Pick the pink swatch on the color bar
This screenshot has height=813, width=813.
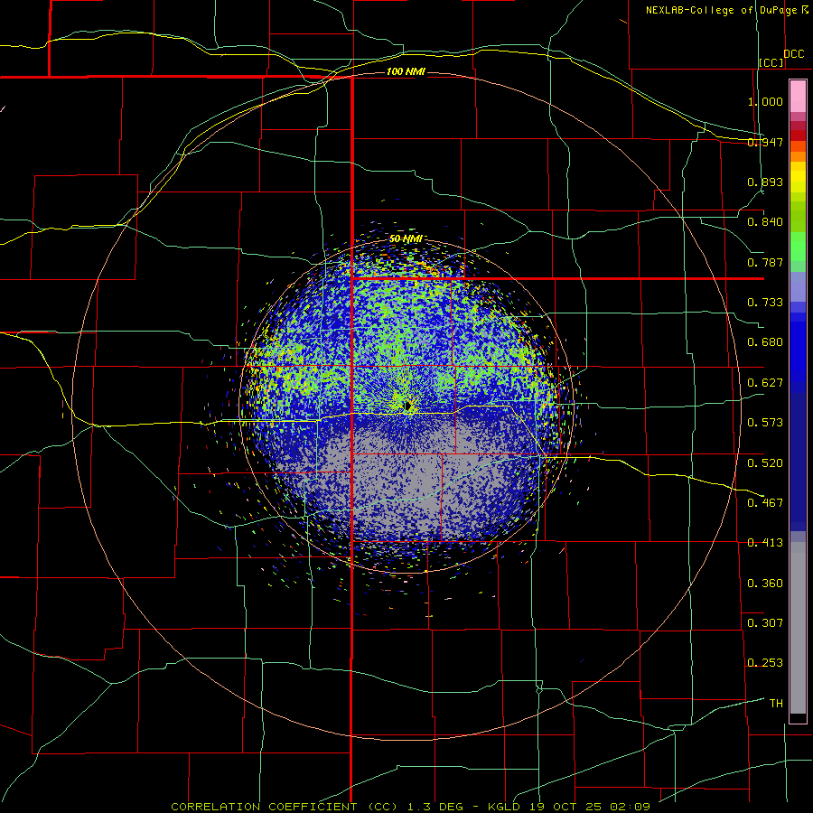[798, 97]
